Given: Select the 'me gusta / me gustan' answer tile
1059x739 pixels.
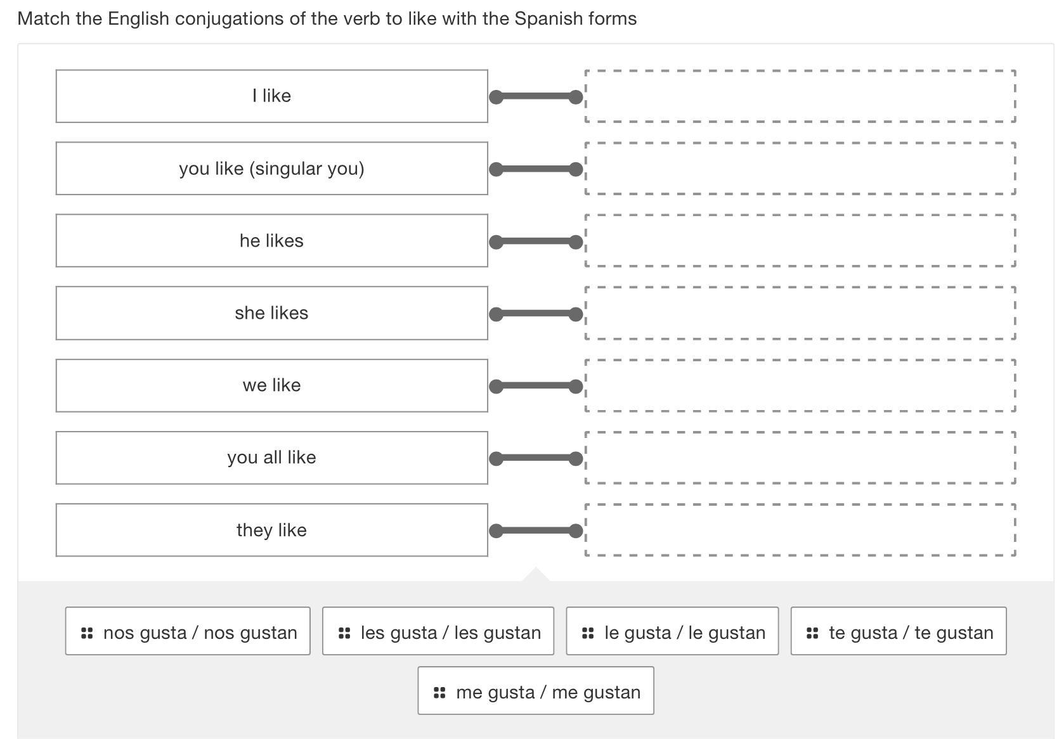Looking at the screenshot, I should click(536, 691).
